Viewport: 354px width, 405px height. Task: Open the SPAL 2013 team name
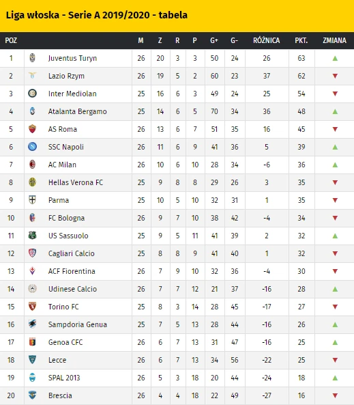click(64, 378)
